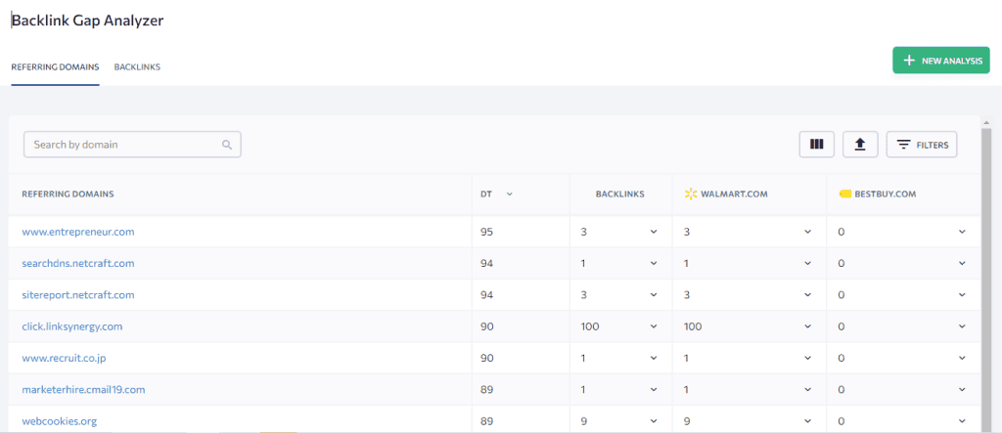Expand Walmart chevron for click.linksynergy.com row

807,326
